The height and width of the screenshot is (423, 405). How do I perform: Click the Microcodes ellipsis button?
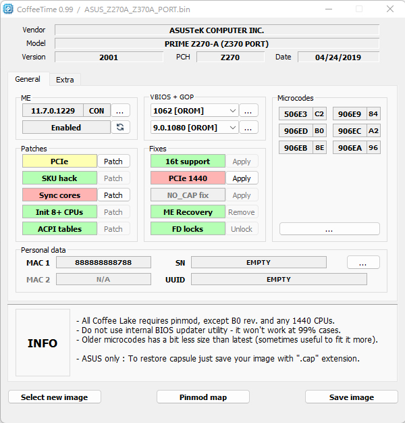point(329,229)
